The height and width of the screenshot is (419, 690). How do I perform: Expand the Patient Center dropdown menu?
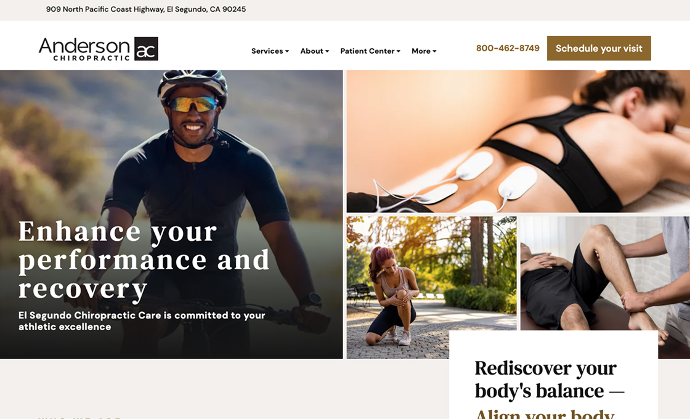coord(370,51)
